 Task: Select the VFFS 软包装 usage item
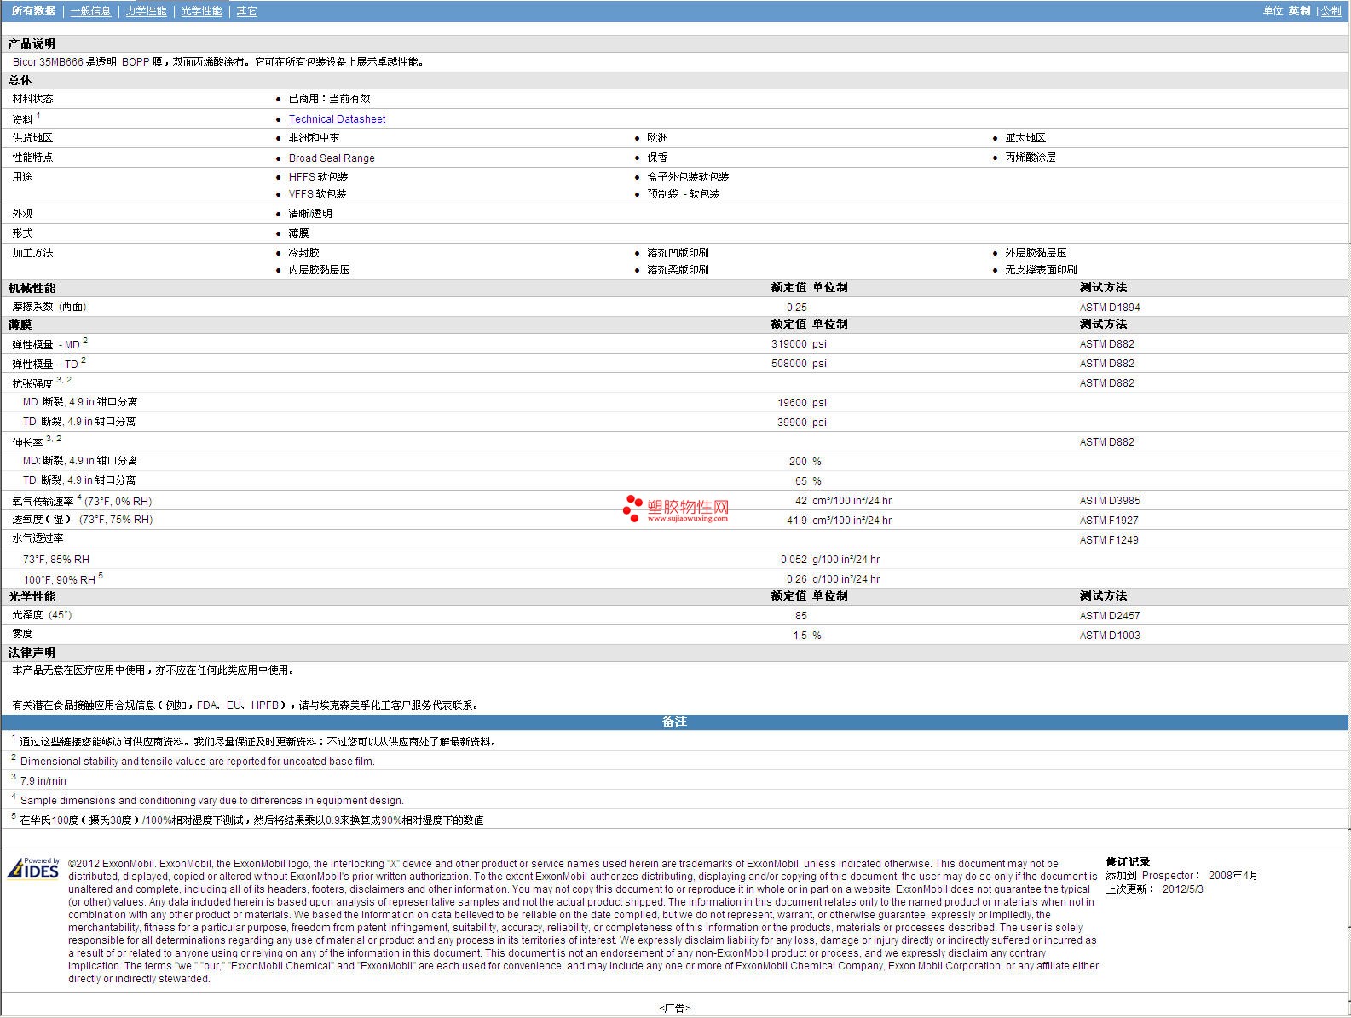(318, 194)
